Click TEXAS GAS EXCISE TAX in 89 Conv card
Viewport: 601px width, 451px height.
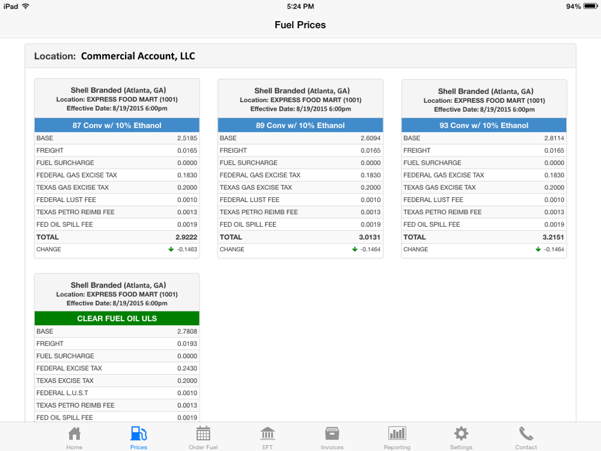(x=255, y=187)
